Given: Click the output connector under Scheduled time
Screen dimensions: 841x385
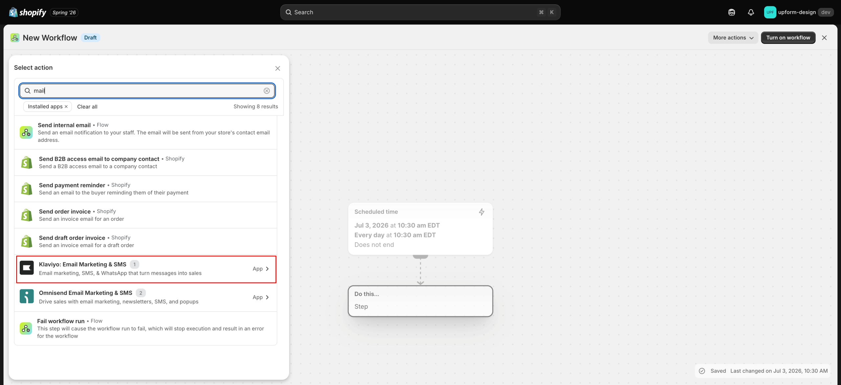Looking at the screenshot, I should pyautogui.click(x=420, y=256).
